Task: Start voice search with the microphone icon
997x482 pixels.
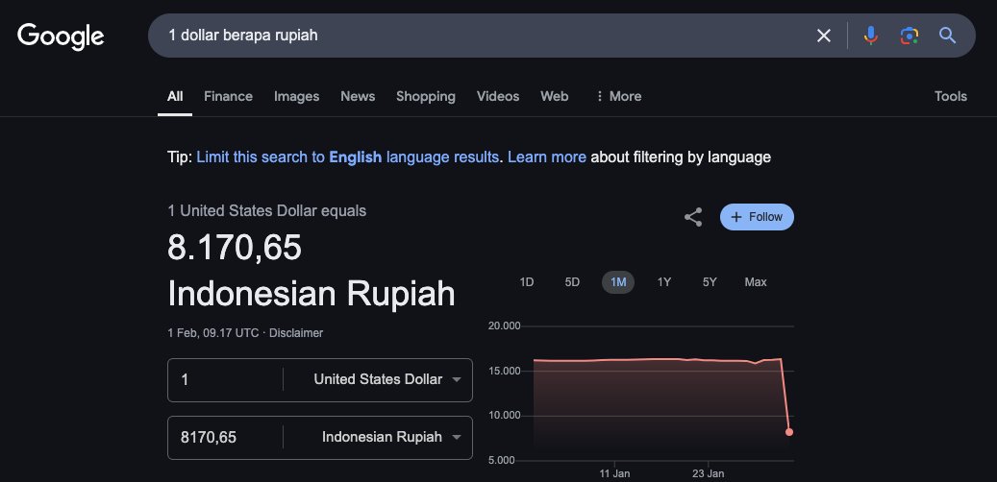Action: 870,36
